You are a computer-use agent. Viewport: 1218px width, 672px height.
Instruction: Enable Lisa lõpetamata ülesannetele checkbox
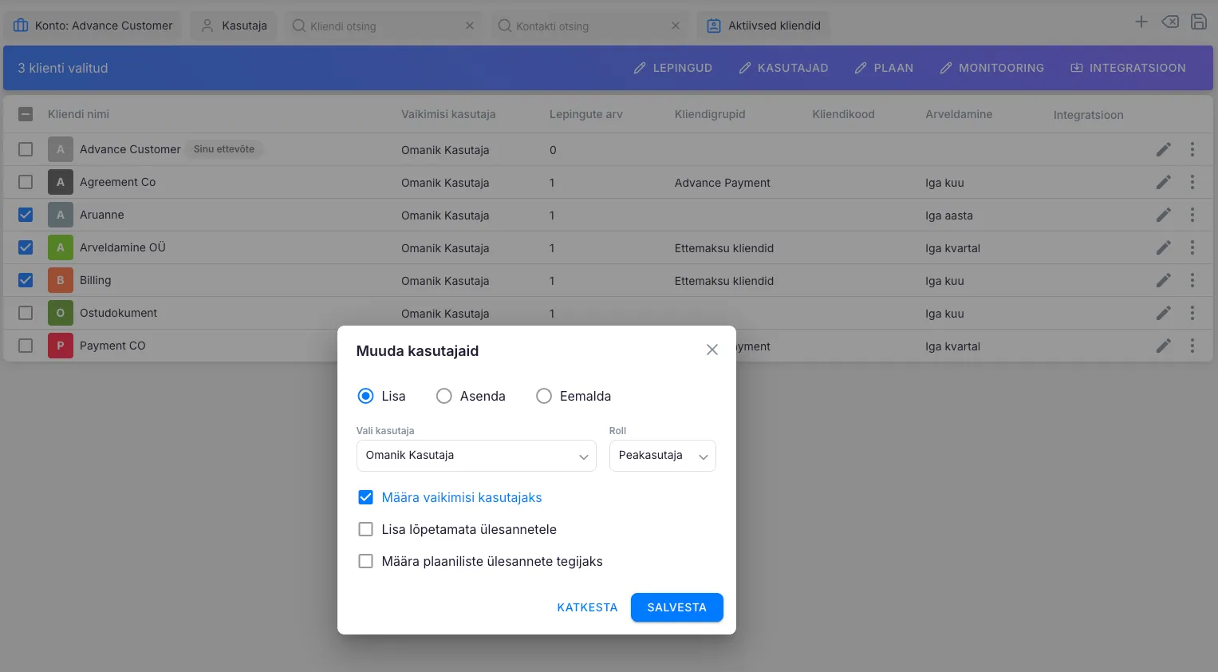[366, 530]
